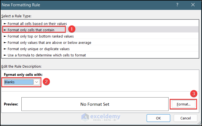
Task: Confirm the rule with OK
Action: [x=158, y=118]
